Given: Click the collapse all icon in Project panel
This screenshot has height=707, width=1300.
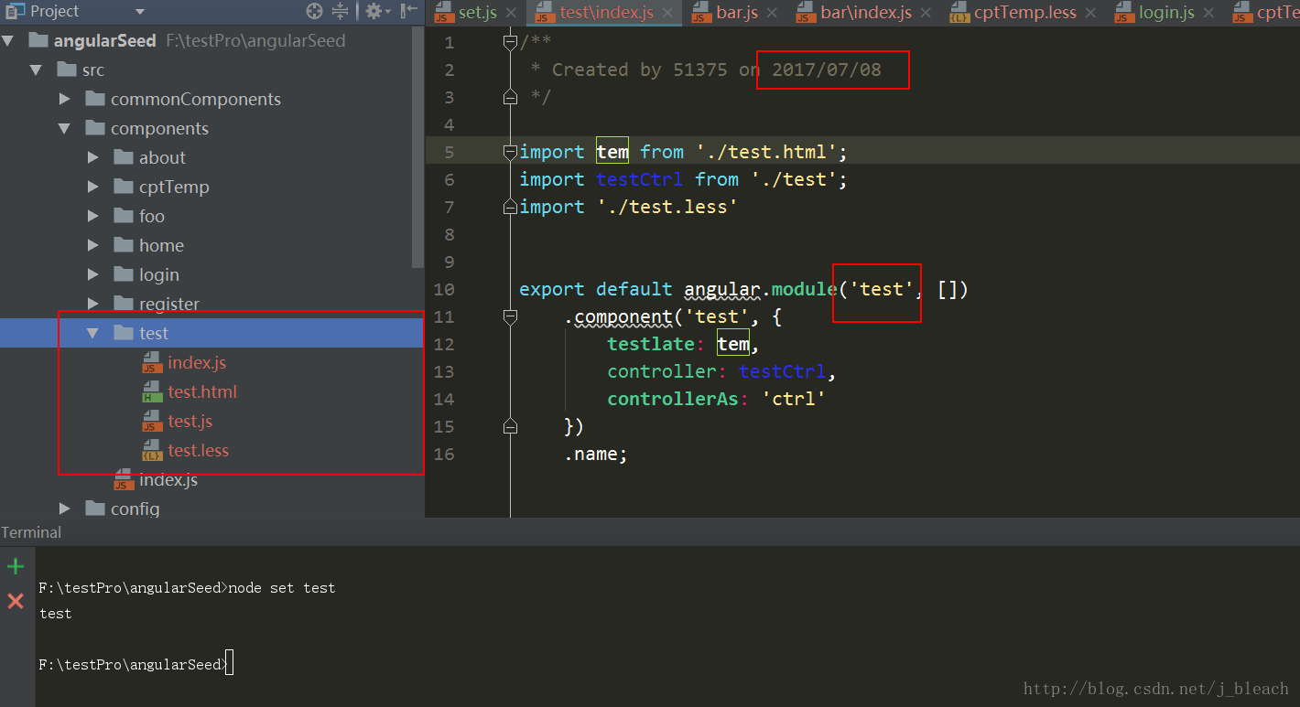Looking at the screenshot, I should (x=340, y=12).
